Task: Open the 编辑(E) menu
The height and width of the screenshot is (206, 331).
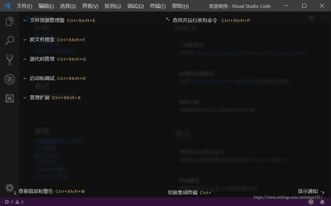Action: click(46, 6)
